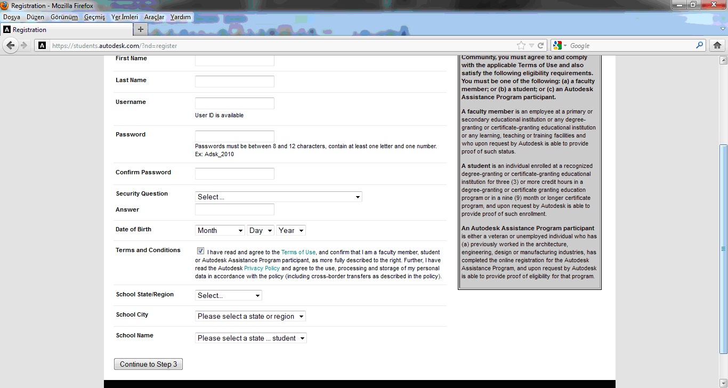The height and width of the screenshot is (388, 728).
Task: Expand the Security Question dropdown
Action: pos(278,197)
